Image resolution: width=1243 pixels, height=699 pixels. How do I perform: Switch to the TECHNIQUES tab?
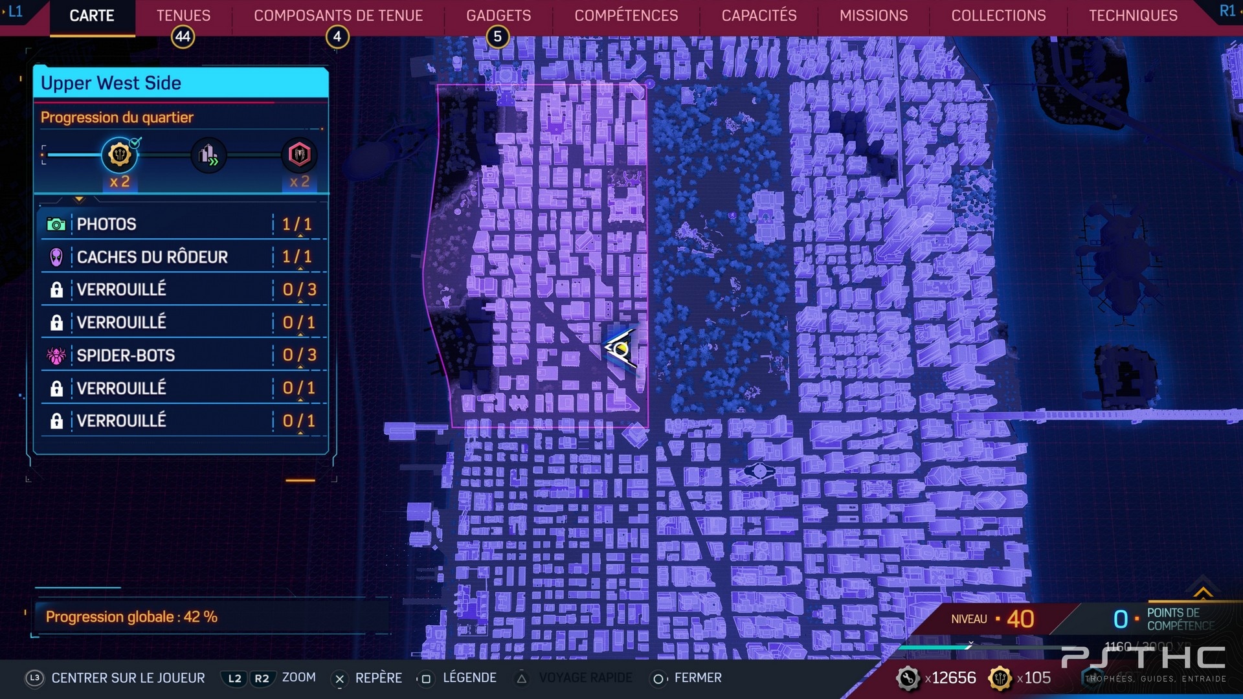click(x=1133, y=16)
